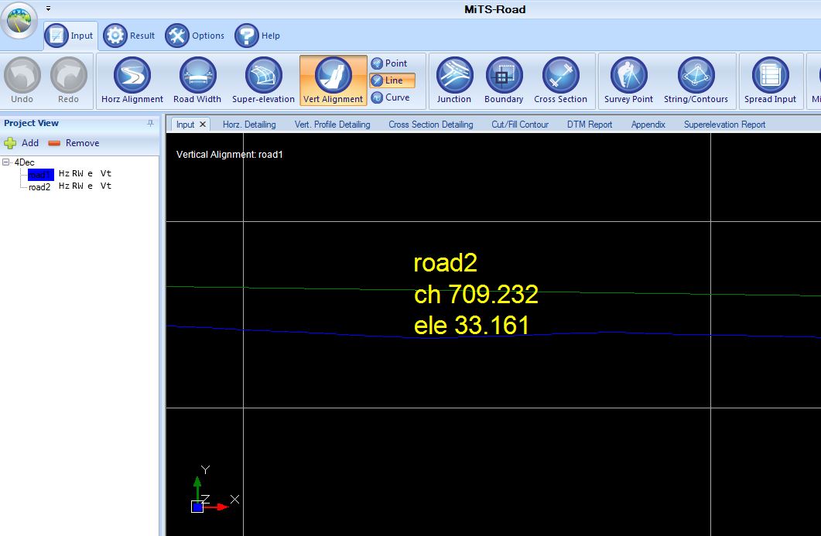Image resolution: width=821 pixels, height=536 pixels.
Task: Open the Help ribbon tab
Action: [258, 36]
